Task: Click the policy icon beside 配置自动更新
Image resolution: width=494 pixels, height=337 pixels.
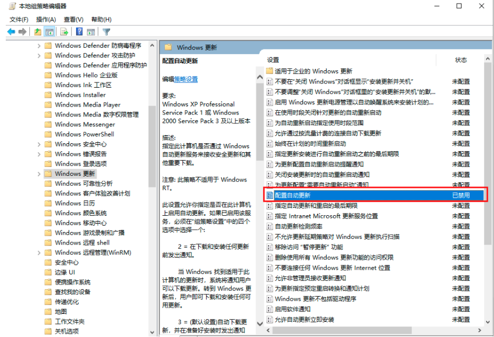Action: pos(270,195)
